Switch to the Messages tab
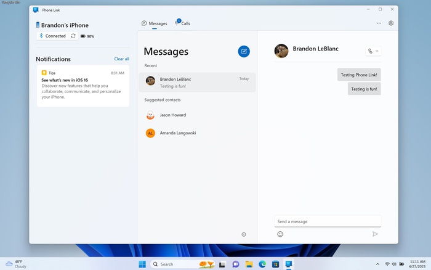The image size is (431, 270). click(154, 23)
